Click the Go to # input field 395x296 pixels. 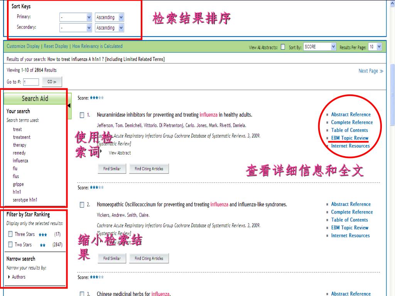point(31,82)
